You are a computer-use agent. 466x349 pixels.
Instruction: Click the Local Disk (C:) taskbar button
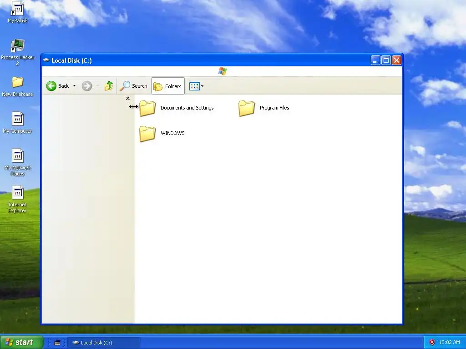point(104,343)
